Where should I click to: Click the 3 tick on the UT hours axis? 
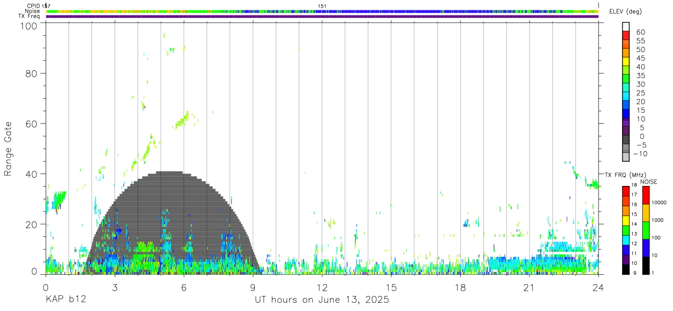115,287
